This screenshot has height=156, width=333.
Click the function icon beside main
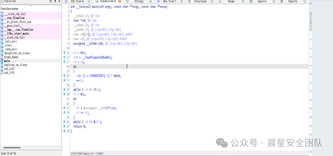pos(2,61)
